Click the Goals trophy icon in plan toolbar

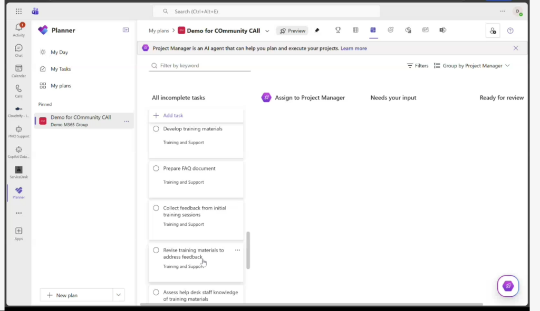[x=338, y=31]
